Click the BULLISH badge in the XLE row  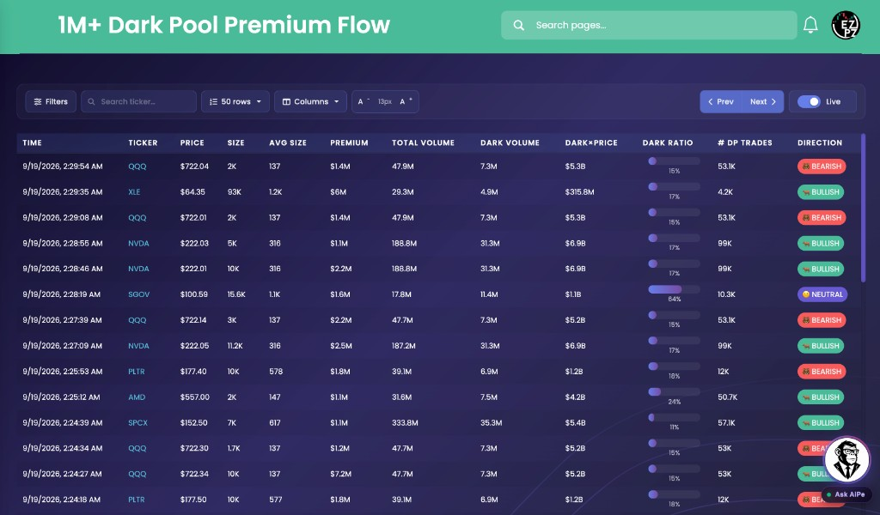821,191
